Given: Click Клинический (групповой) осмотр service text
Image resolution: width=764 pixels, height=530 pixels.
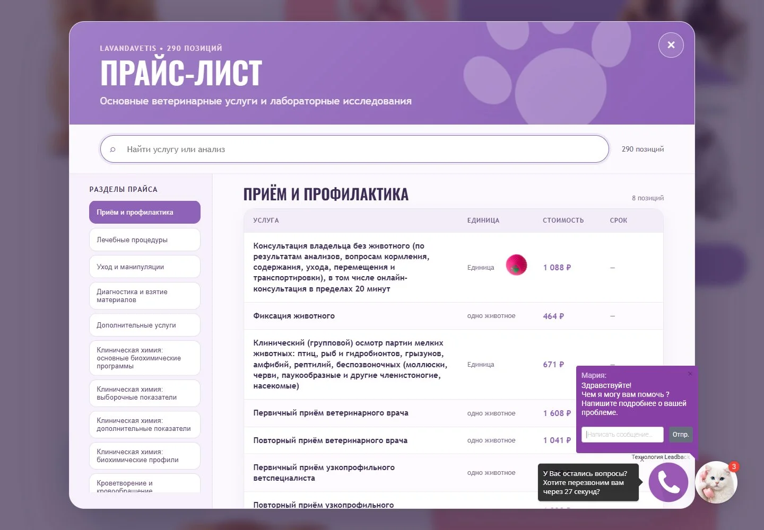Looking at the screenshot, I should point(350,364).
